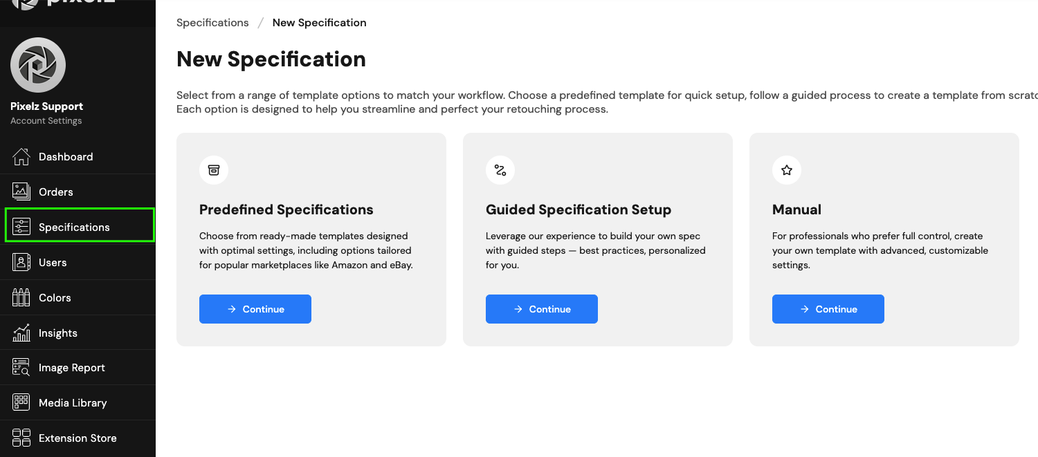
Task: Click the Extension Store icon
Action: point(21,438)
